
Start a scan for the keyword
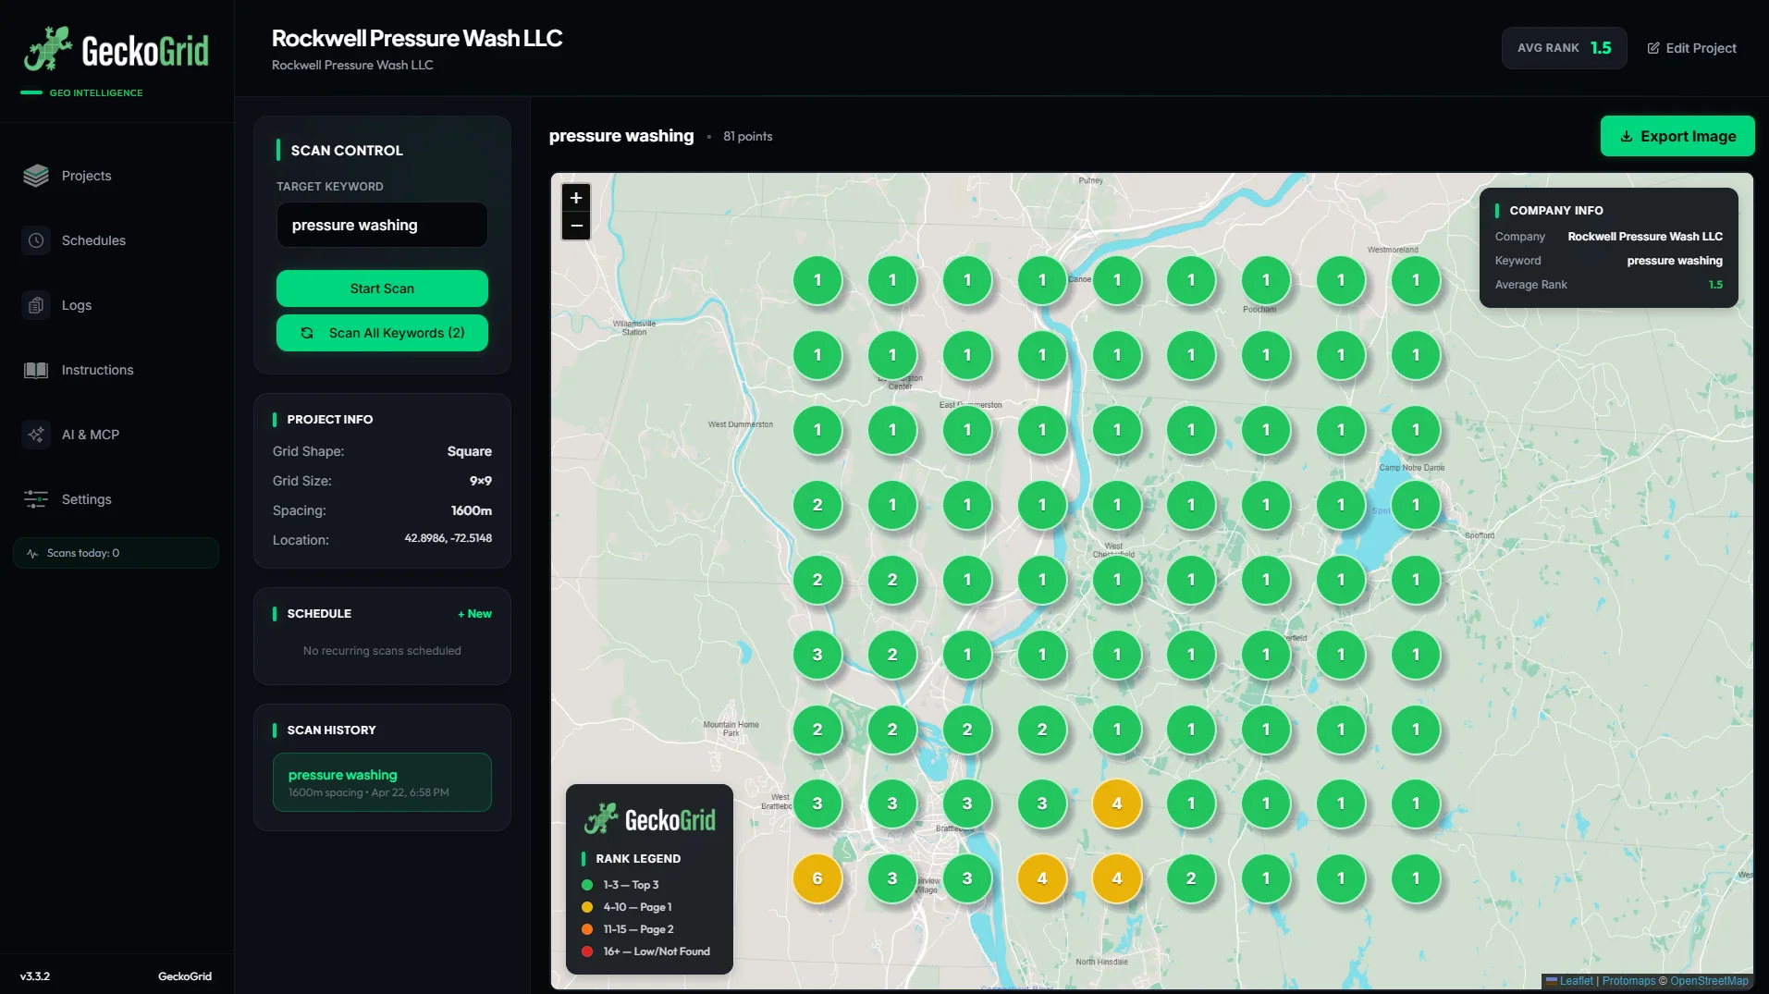(x=382, y=288)
